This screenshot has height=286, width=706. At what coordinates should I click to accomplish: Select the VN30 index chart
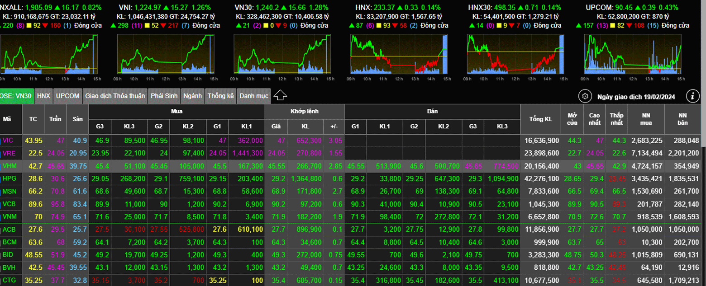282,54
